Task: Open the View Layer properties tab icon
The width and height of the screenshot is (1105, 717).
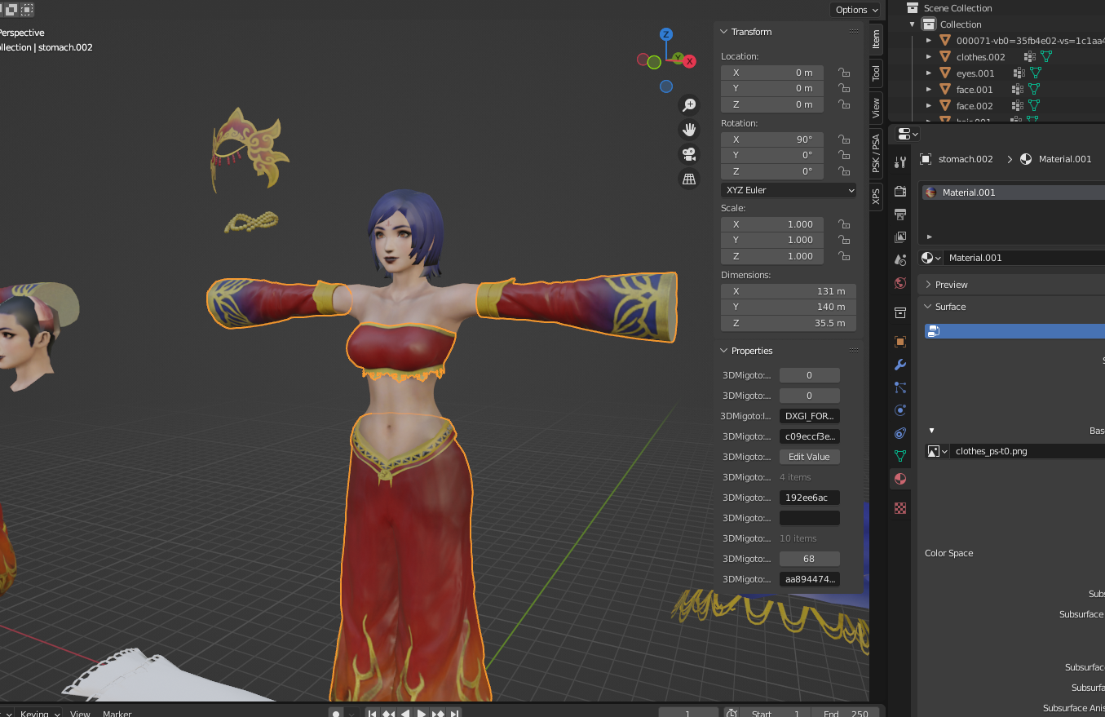Action: [900, 237]
